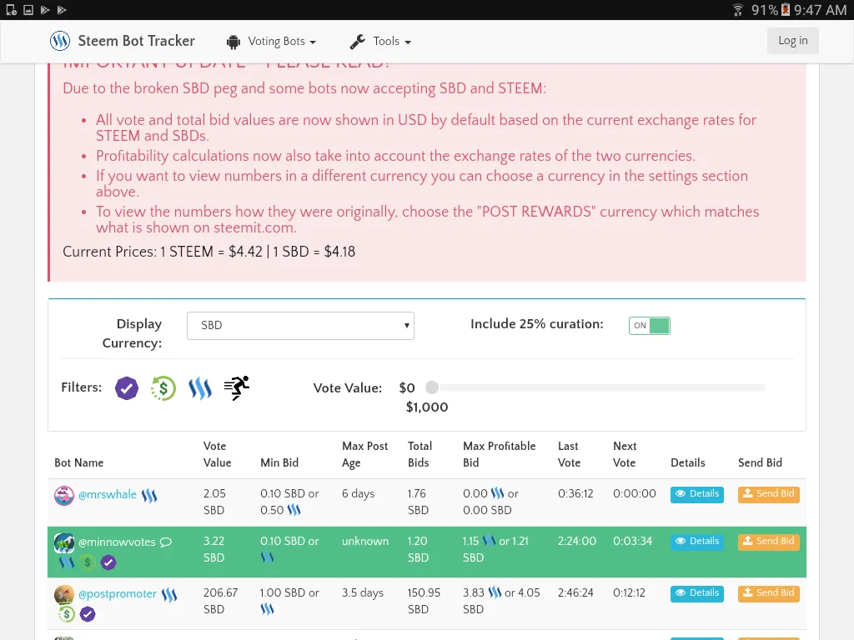Screen dimensions: 854x640
Task: Open the Steem Bot Tracker home link
Action: click(x=136, y=41)
